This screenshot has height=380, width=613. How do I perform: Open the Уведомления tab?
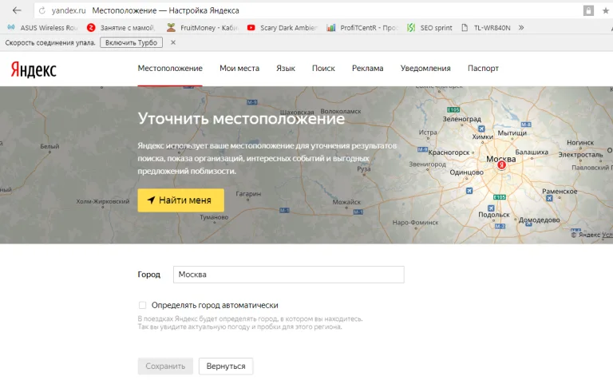[x=425, y=69]
